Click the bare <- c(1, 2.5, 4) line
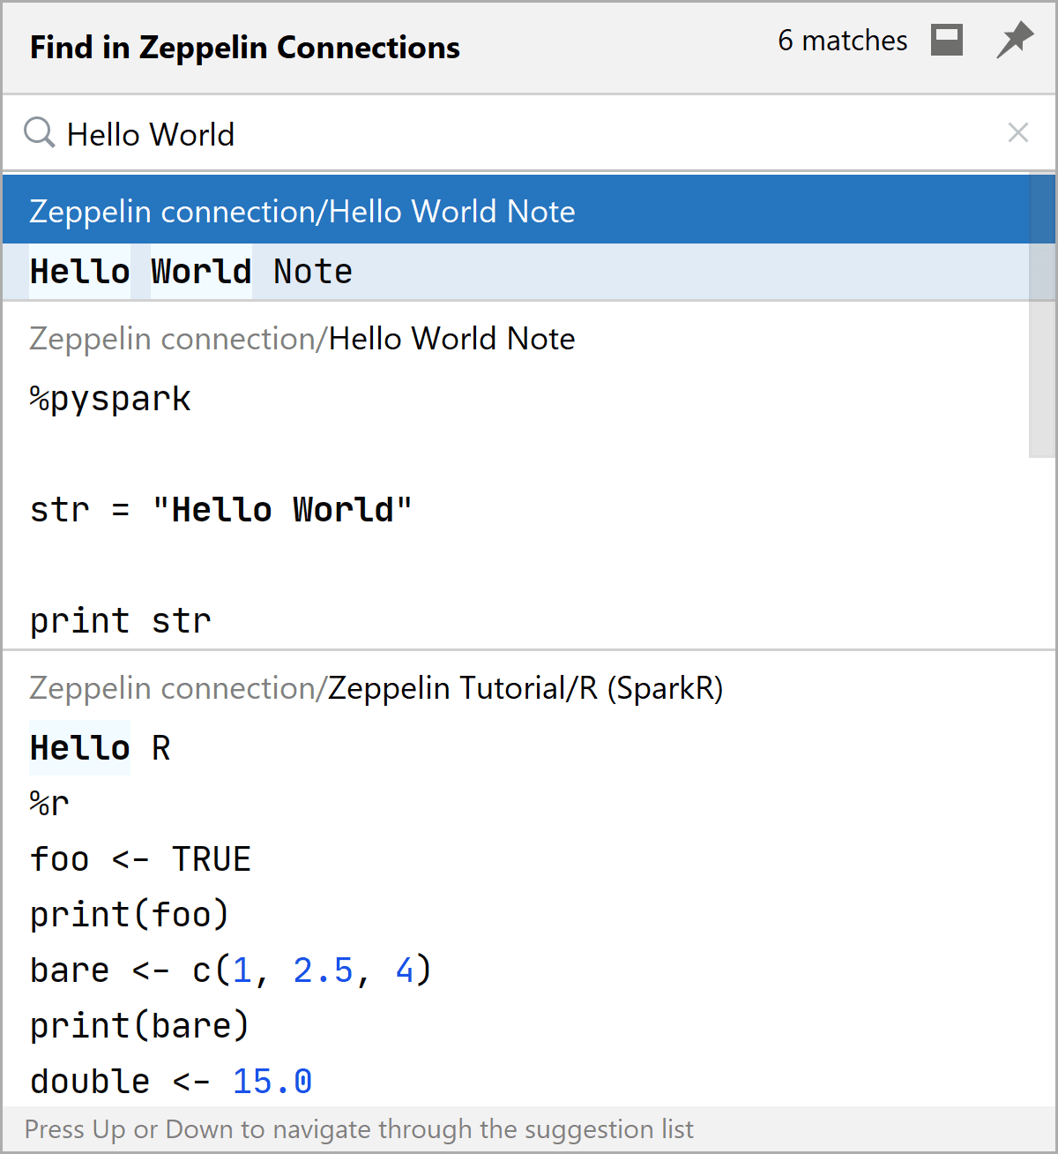 point(231,970)
